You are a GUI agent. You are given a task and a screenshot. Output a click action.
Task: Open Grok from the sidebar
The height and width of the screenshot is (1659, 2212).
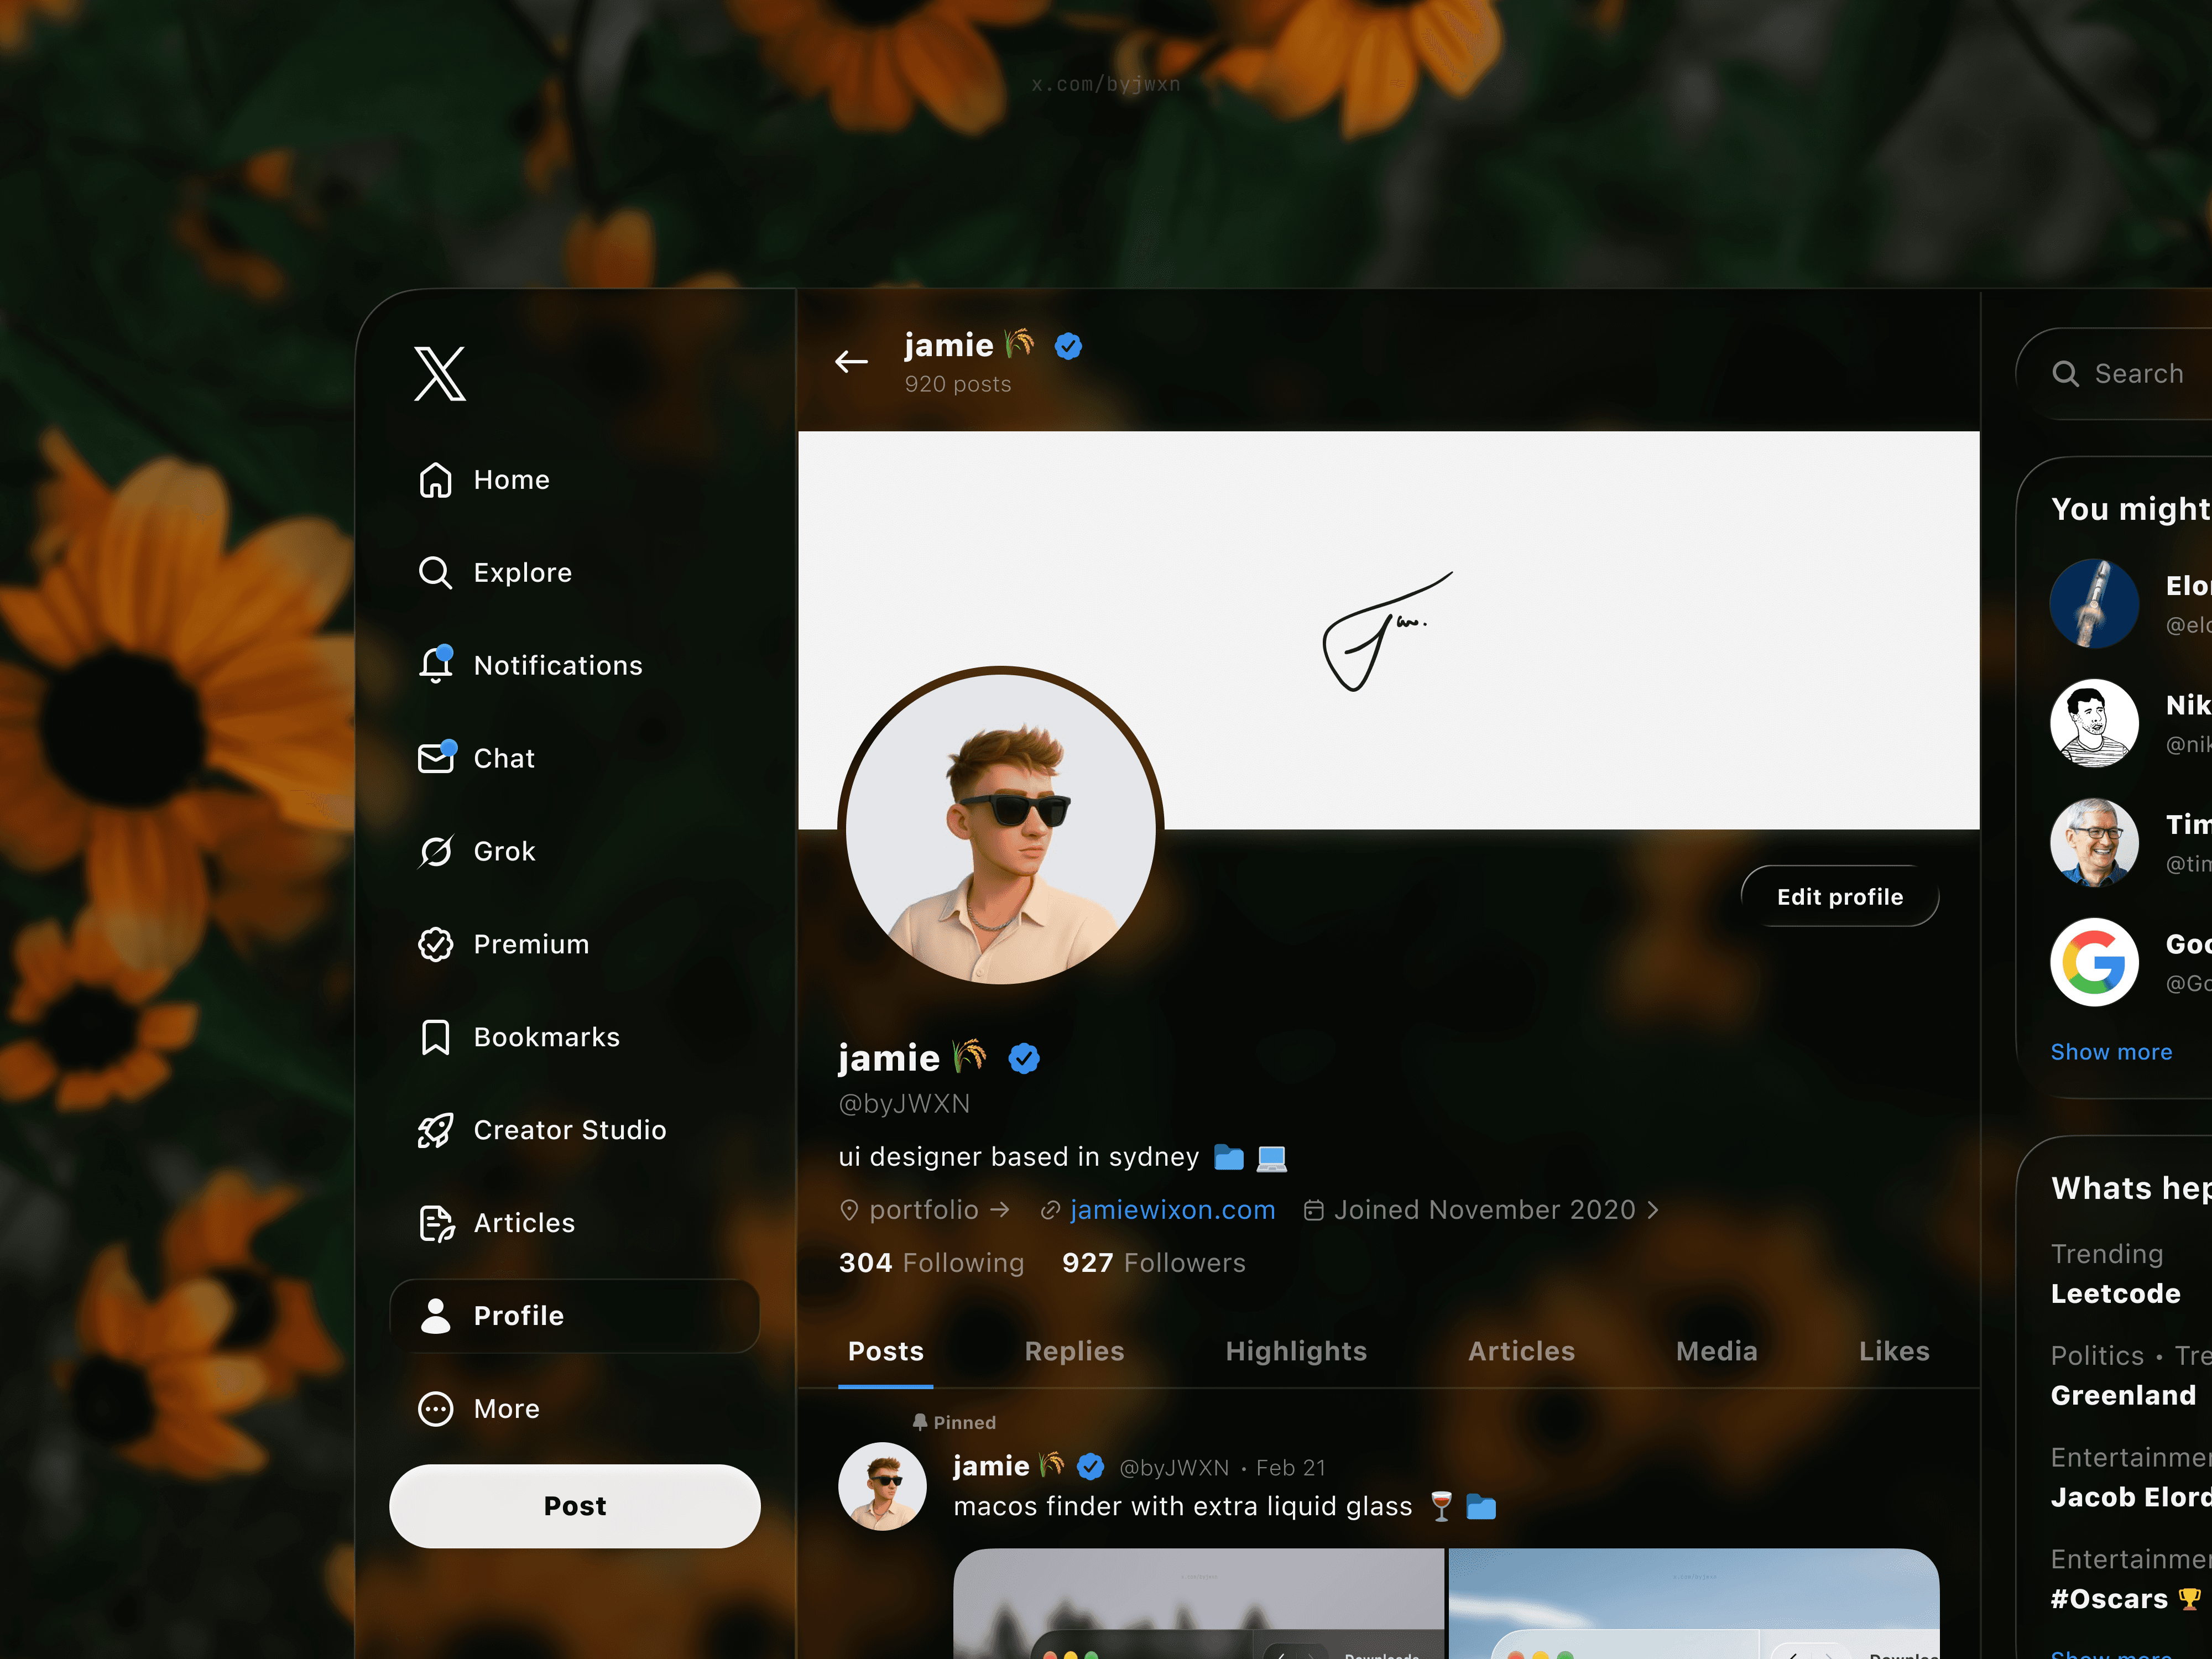[504, 851]
